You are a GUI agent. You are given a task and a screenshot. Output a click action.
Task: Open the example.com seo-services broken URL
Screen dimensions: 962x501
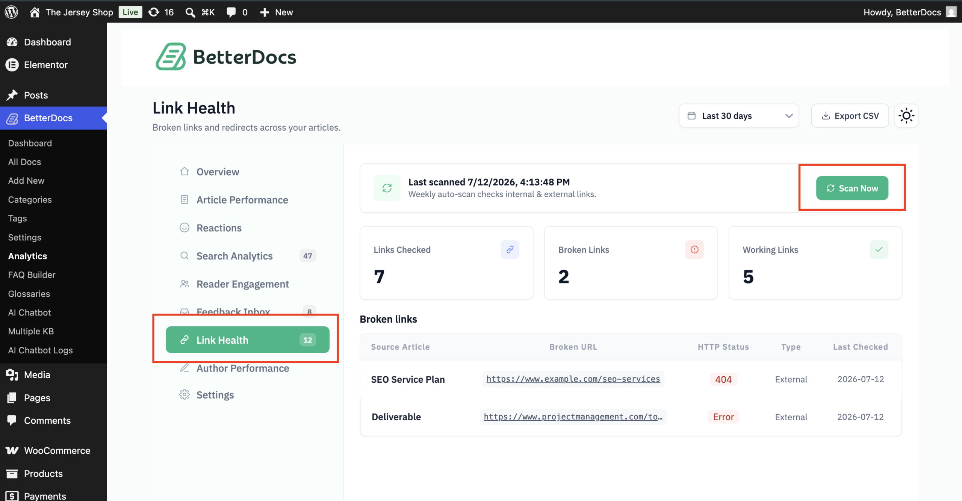click(x=573, y=379)
